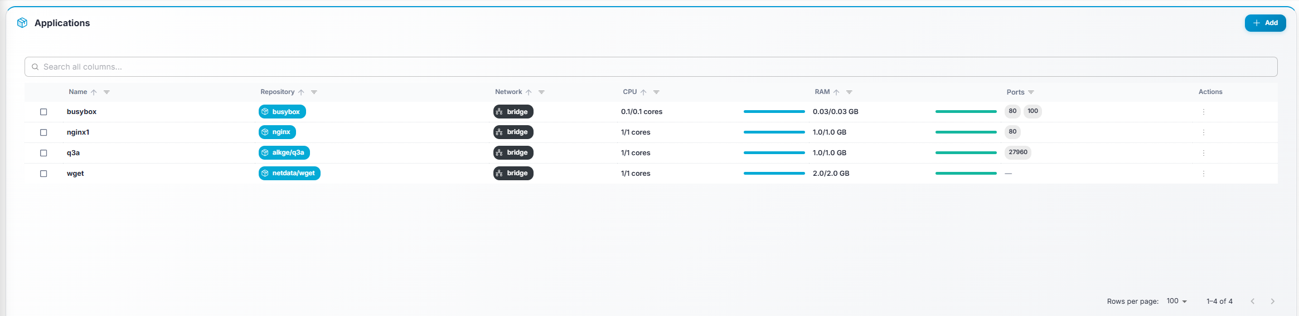Click the 0.1/0.1 cores value
The height and width of the screenshot is (316, 1299).
click(x=642, y=112)
